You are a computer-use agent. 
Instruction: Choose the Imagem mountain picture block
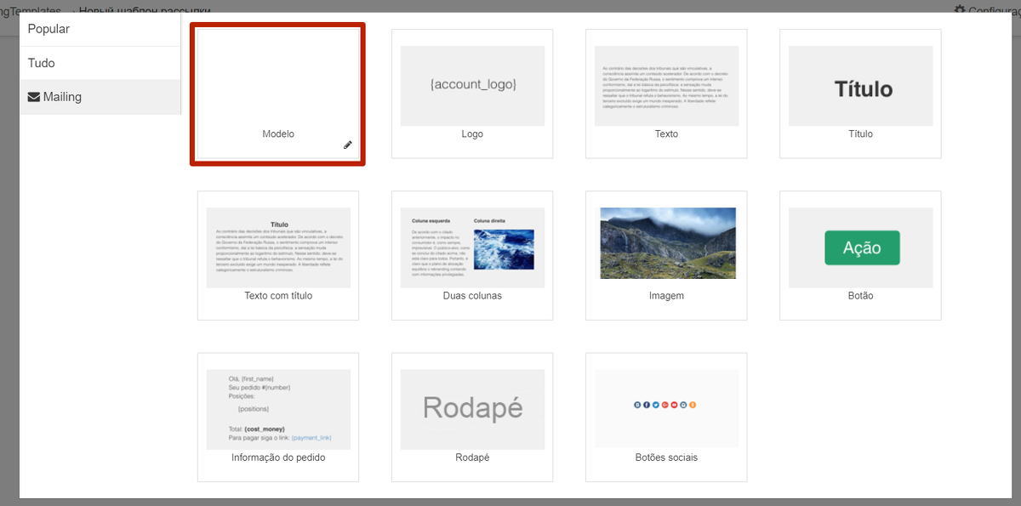click(x=666, y=255)
